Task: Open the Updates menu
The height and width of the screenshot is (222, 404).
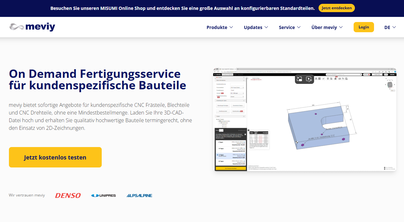Action: point(256,27)
